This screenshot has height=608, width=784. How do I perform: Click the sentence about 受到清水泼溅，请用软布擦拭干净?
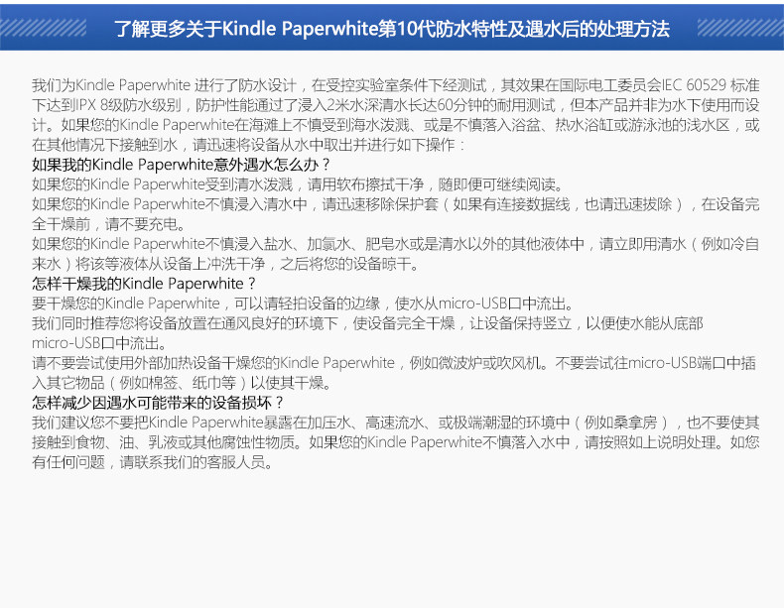click(x=298, y=184)
